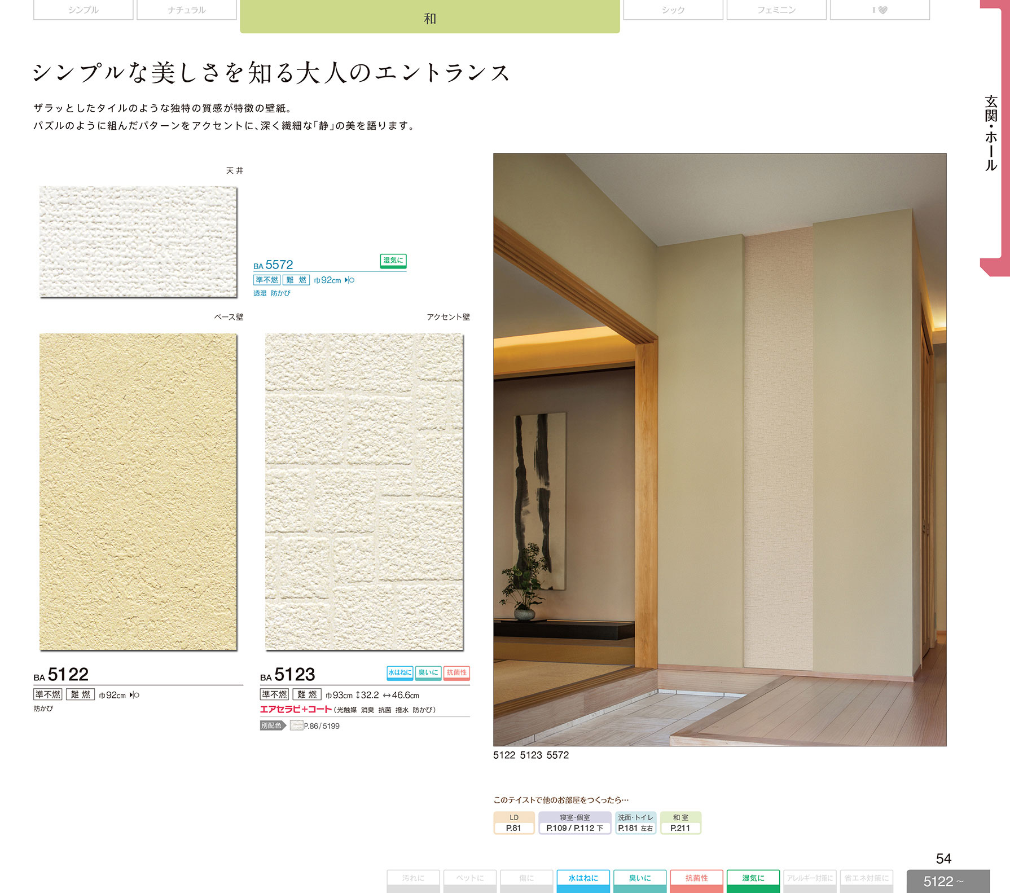
Task: Click the heart icon tab at top right
Action: (x=879, y=10)
